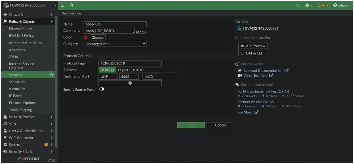Click the FortiGate device icon at top left
Image resolution: width=354 pixels, height=164 pixels.
[x=6, y=5]
